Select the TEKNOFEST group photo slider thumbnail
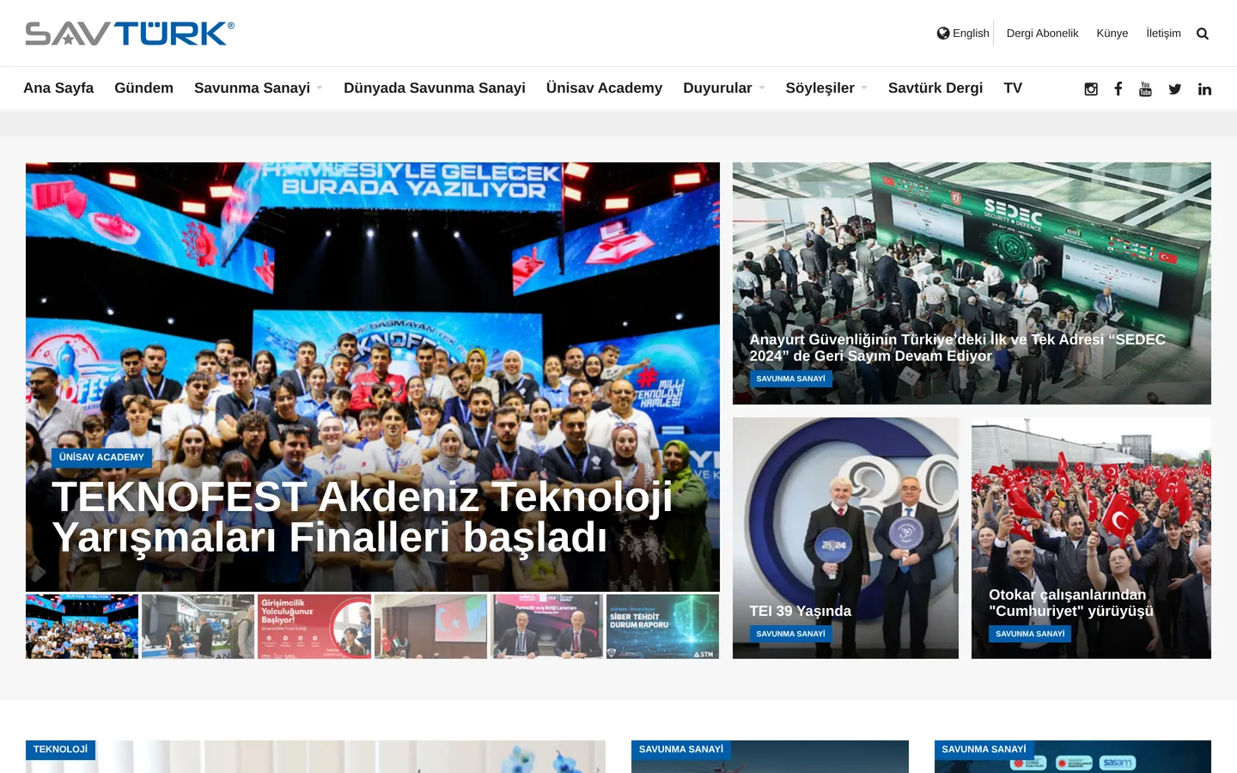1237x773 pixels. tap(82, 626)
